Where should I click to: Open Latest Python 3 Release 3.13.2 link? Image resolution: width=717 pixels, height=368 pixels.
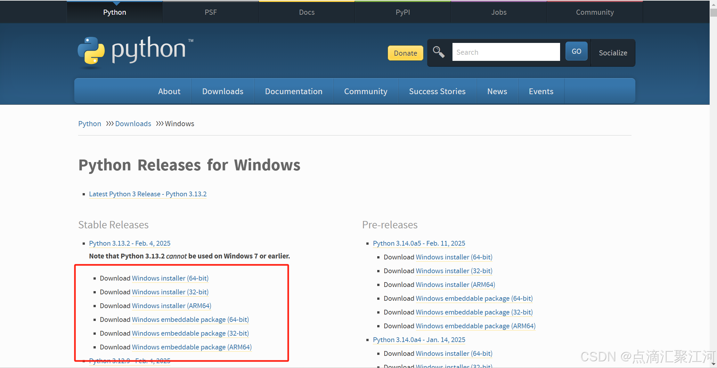coord(148,194)
